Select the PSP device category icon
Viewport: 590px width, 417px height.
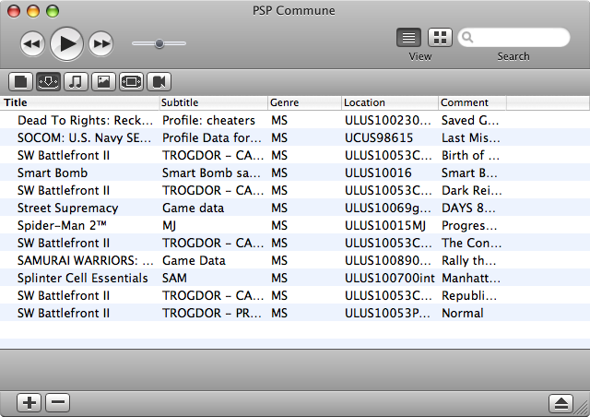131,81
